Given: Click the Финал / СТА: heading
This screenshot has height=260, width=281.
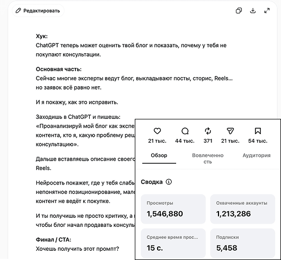Looking at the screenshot, I should pyautogui.click(x=53, y=240).
